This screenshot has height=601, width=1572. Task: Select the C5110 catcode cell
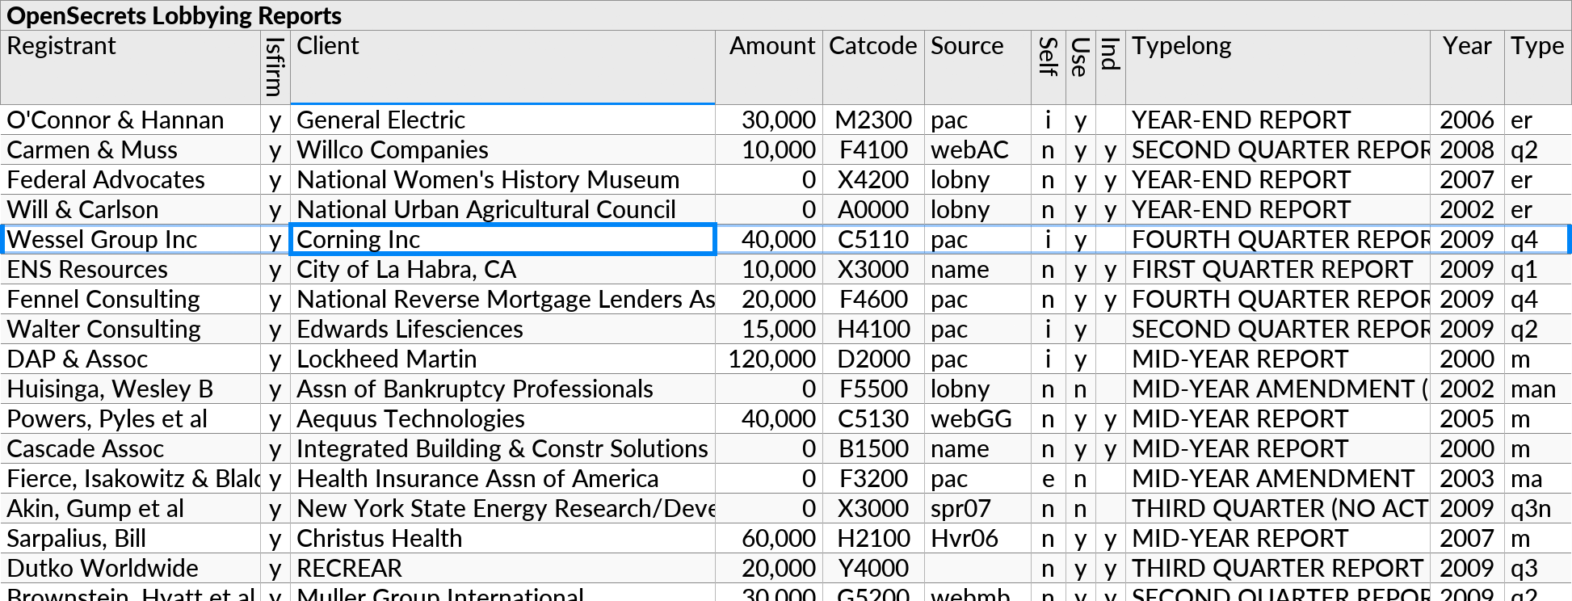click(x=873, y=239)
